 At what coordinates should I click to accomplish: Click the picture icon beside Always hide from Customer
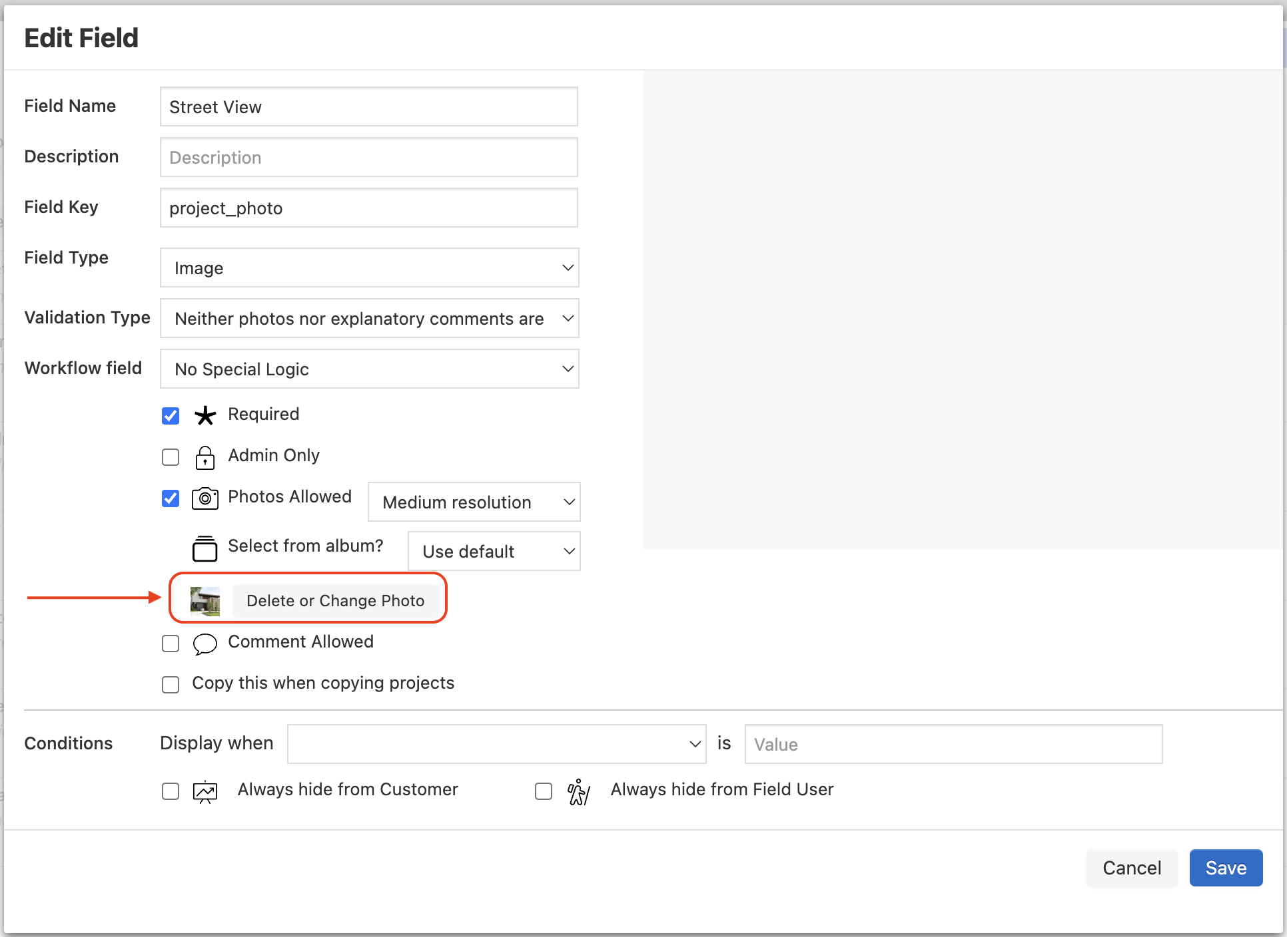205,791
